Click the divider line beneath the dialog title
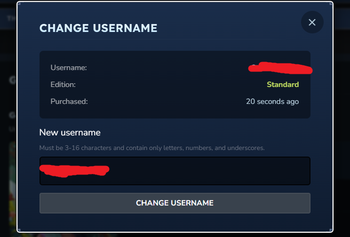Viewport: 350px width, 237px height. (157, 39)
